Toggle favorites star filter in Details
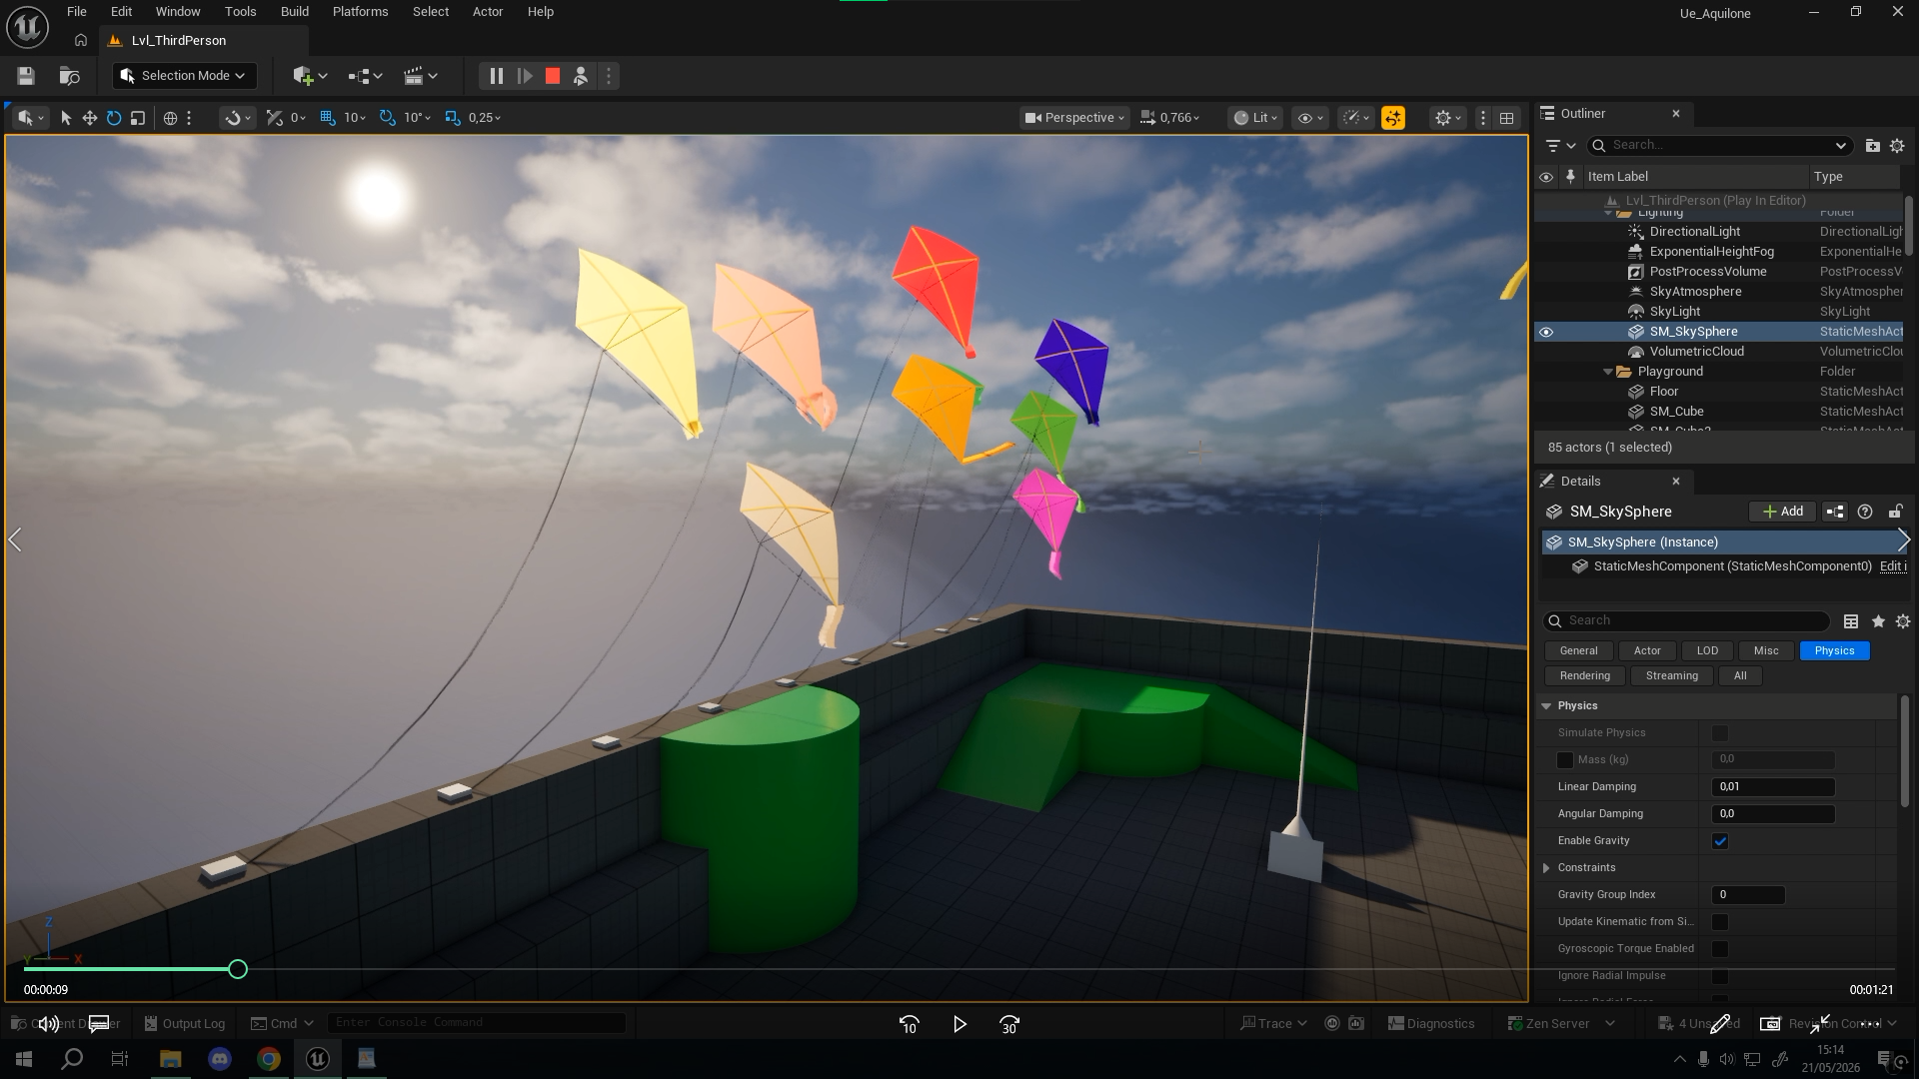This screenshot has width=1919, height=1079. [1878, 621]
